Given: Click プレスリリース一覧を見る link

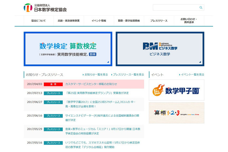Looking at the screenshot, I should (x=128, y=75).
